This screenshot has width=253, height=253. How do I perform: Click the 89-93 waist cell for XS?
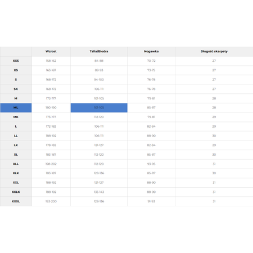point(99,70)
